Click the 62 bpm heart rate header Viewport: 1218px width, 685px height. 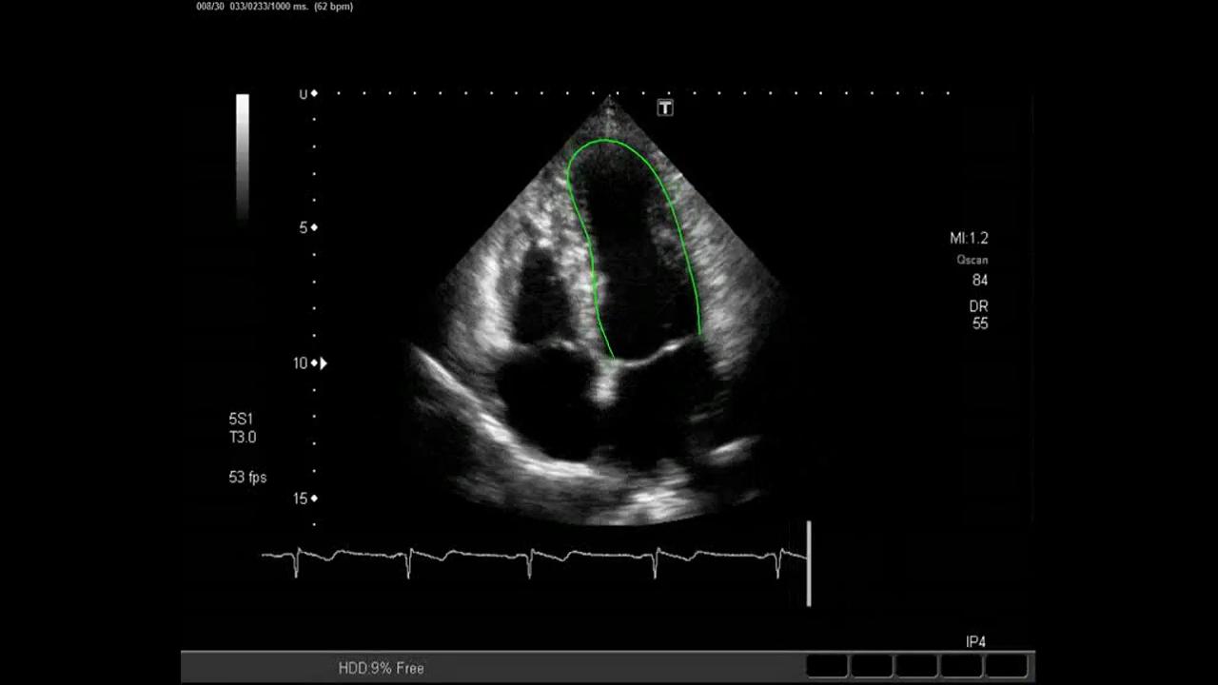tap(334, 7)
